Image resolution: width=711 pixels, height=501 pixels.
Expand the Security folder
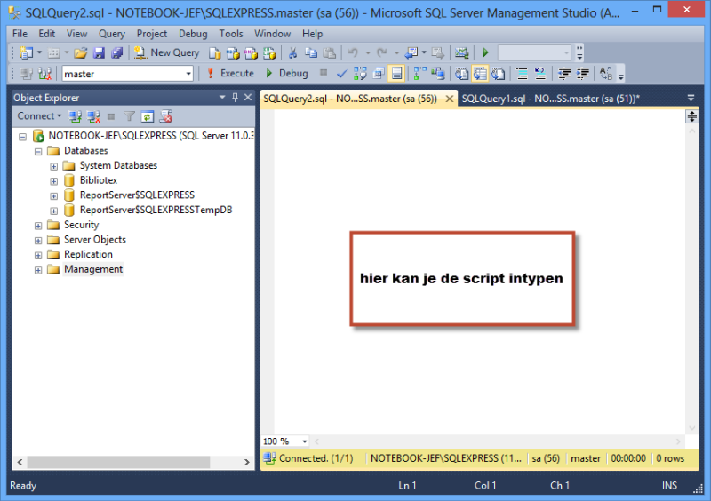pos(38,226)
